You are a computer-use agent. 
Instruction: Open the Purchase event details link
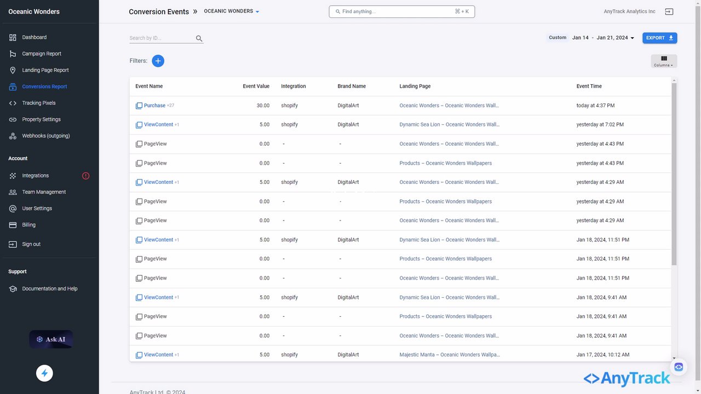[154, 106]
